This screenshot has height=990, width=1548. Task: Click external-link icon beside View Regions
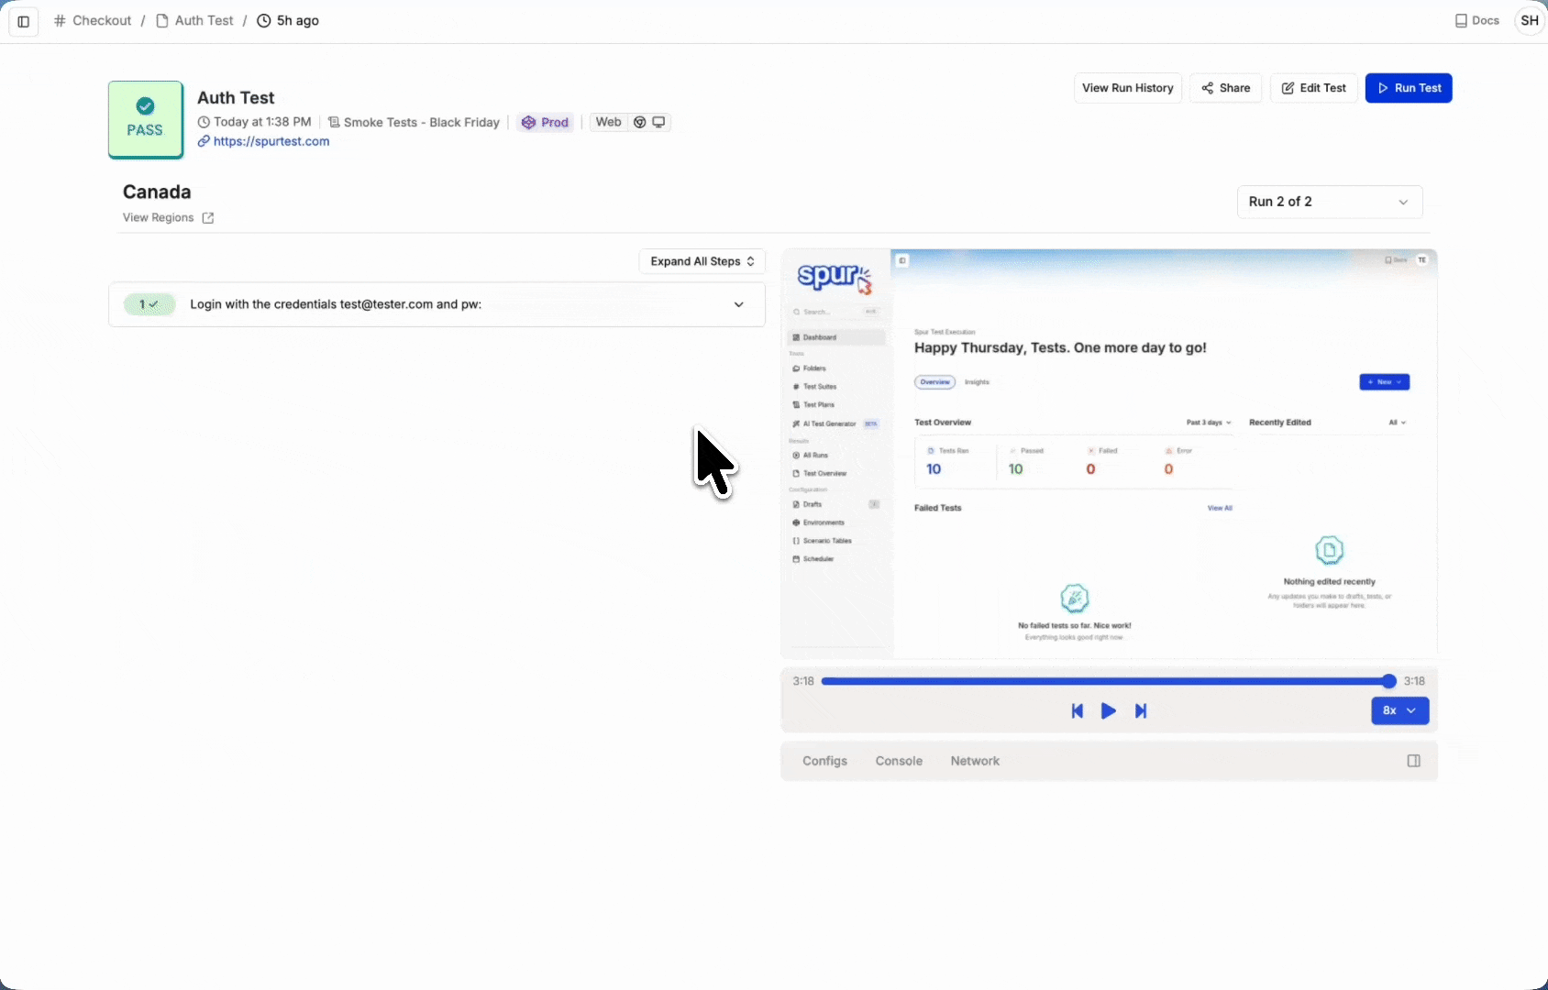[x=208, y=218]
